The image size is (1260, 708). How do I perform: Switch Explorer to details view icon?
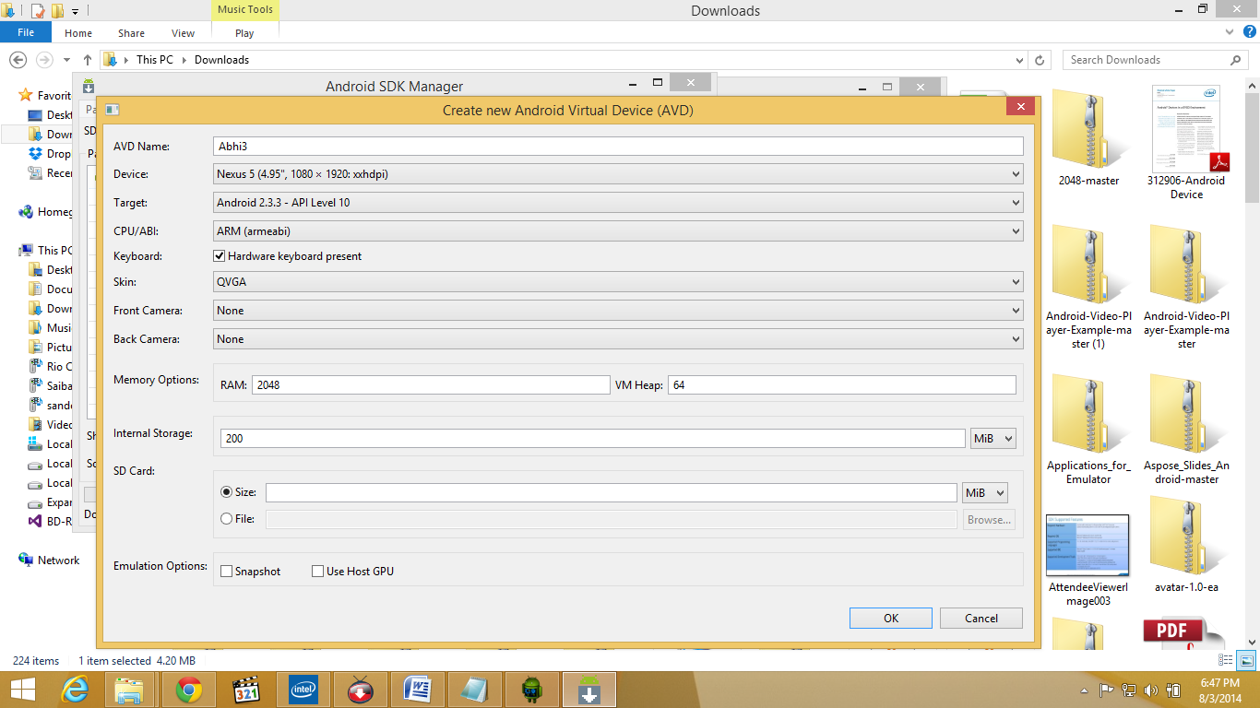pyautogui.click(x=1226, y=660)
